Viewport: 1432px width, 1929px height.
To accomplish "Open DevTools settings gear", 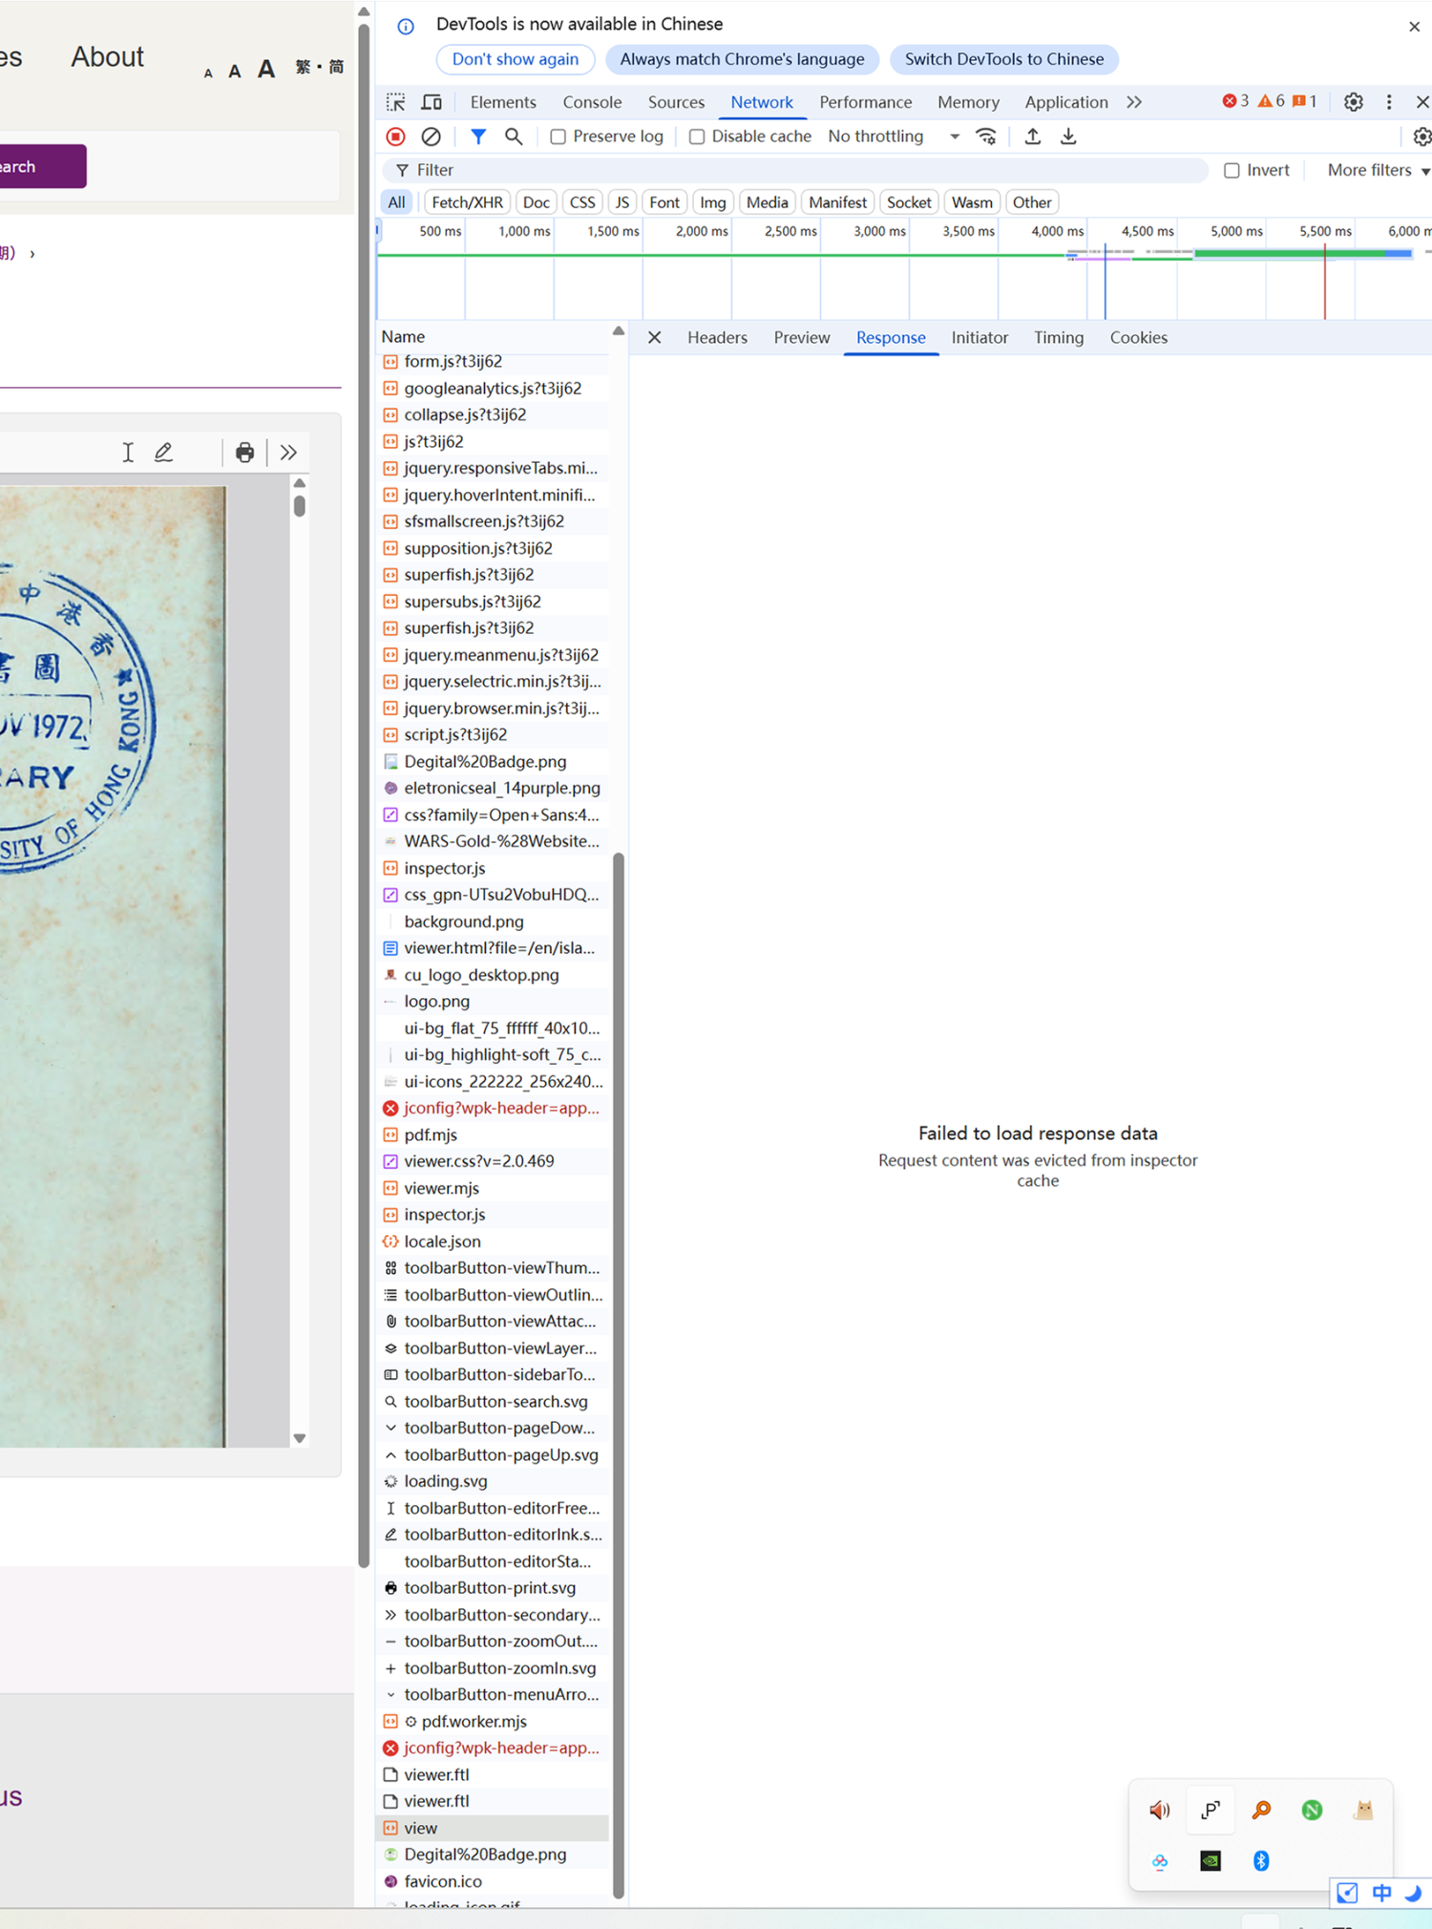I will pos(1353,102).
